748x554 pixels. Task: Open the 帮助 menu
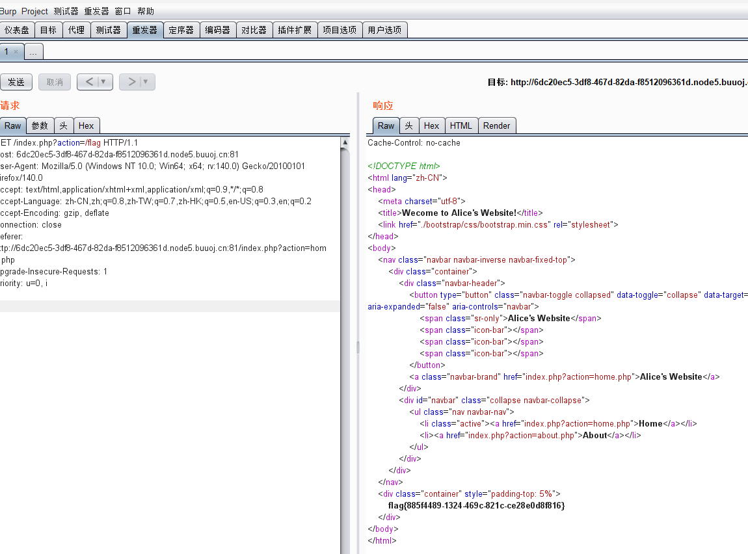pyautogui.click(x=146, y=11)
